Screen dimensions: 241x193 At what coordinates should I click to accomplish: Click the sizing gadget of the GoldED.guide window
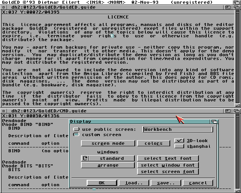coord(238,106)
